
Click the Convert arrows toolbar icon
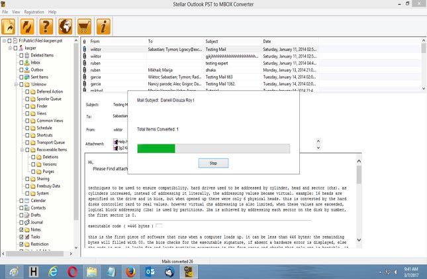(27, 27)
